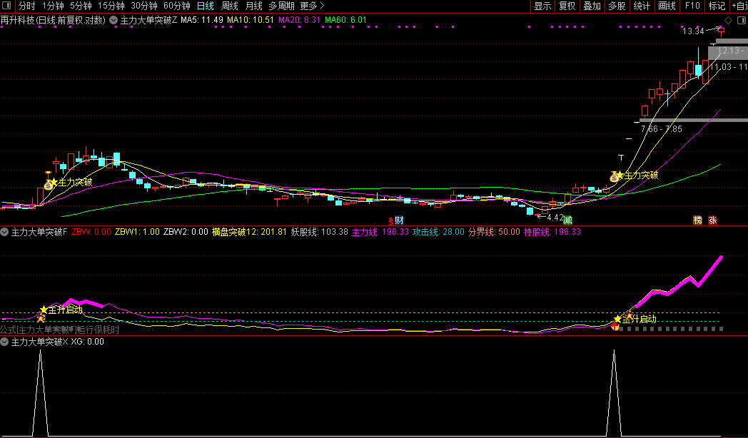748x438 pixels.
Task: Expand the 主力大单突破F indicator dropdown
Action: (x=4, y=232)
